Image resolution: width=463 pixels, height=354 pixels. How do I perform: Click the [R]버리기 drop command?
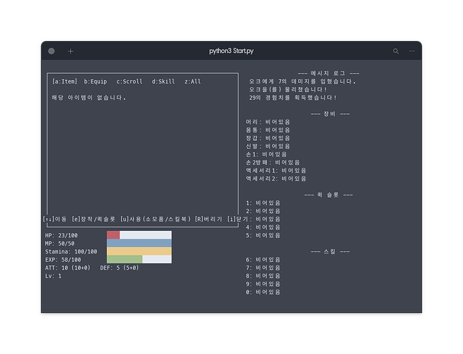point(208,219)
